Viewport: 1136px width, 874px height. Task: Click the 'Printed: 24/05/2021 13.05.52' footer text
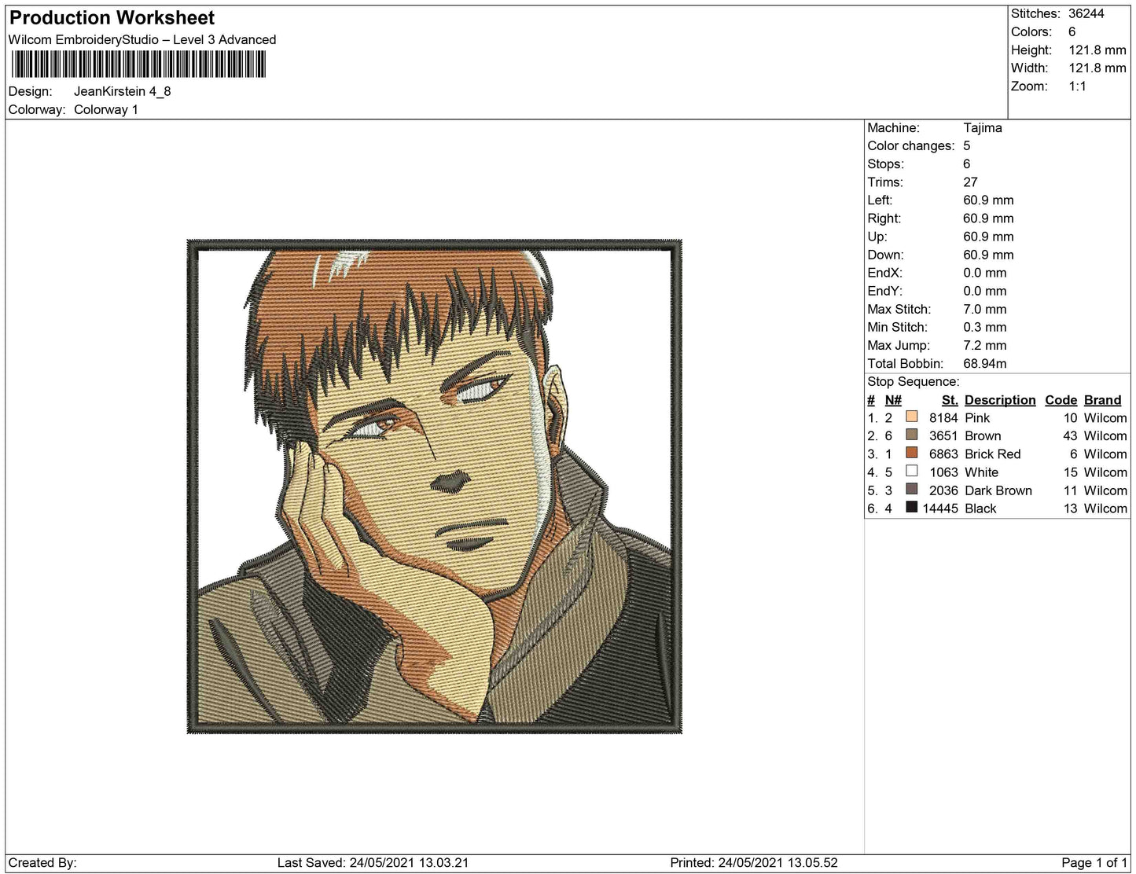tap(754, 862)
